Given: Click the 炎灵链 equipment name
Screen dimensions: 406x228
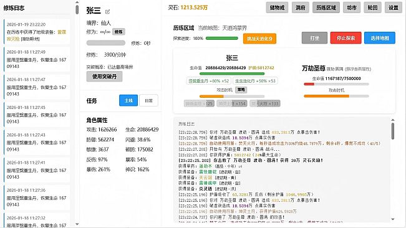Looking at the screenshot, I should (x=205, y=189).
